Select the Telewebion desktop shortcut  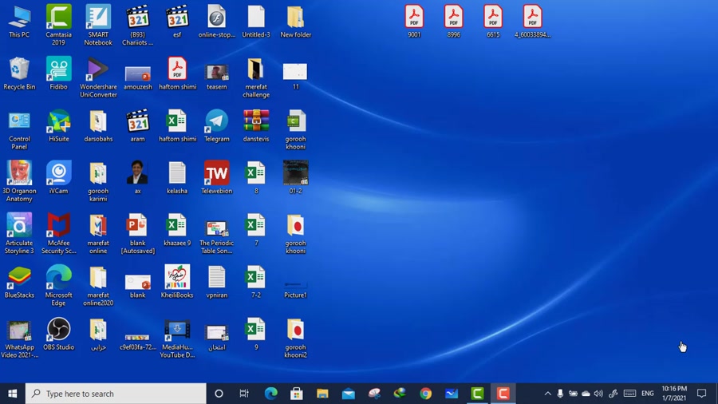[216, 173]
